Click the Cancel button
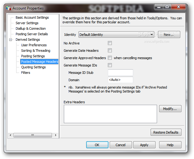Viewport: 194px width, 159px height. click(121, 145)
